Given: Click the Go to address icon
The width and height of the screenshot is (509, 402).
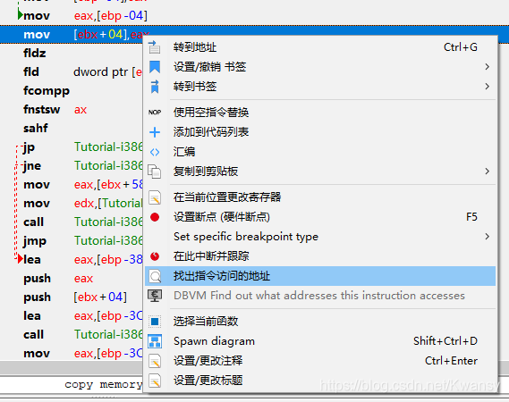Looking at the screenshot, I should pos(155,47).
